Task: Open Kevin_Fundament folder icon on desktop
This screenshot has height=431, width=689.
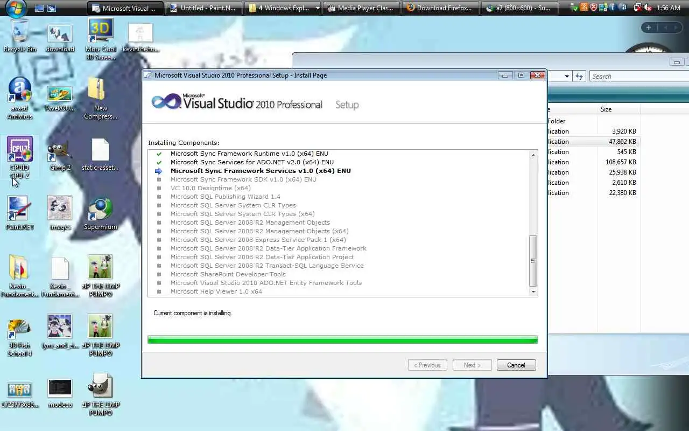Action: click(20, 276)
